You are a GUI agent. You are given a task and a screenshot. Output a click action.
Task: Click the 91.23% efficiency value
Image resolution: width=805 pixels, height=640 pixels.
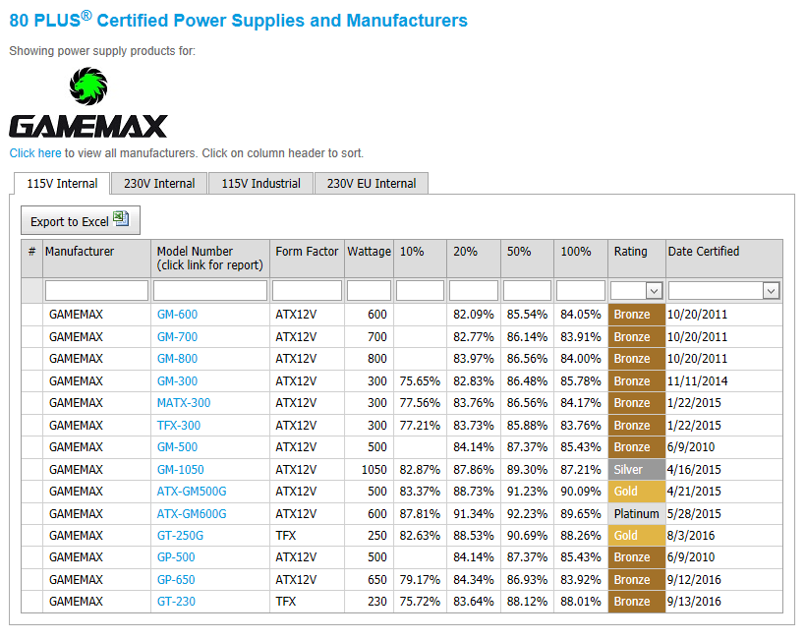[527, 491]
